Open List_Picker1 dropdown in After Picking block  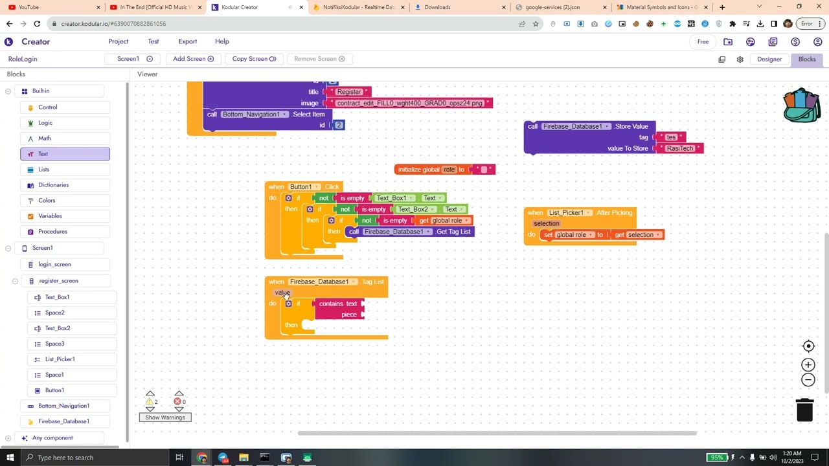pos(569,213)
